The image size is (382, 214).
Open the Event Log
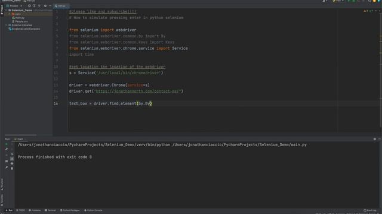(370, 210)
